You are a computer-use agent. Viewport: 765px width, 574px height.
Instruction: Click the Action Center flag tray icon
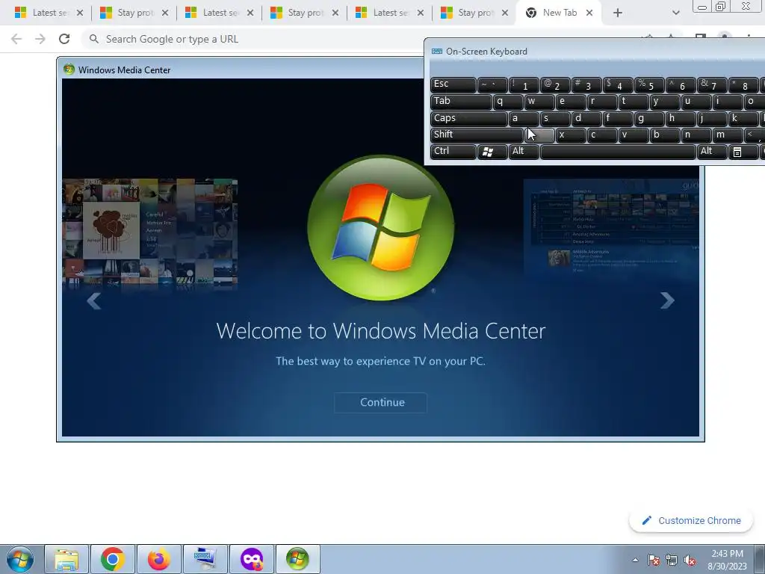click(654, 560)
